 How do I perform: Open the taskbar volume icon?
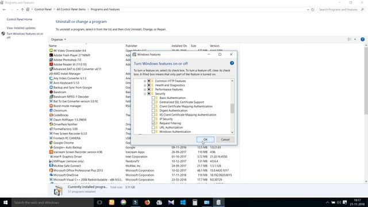[x=339, y=202]
